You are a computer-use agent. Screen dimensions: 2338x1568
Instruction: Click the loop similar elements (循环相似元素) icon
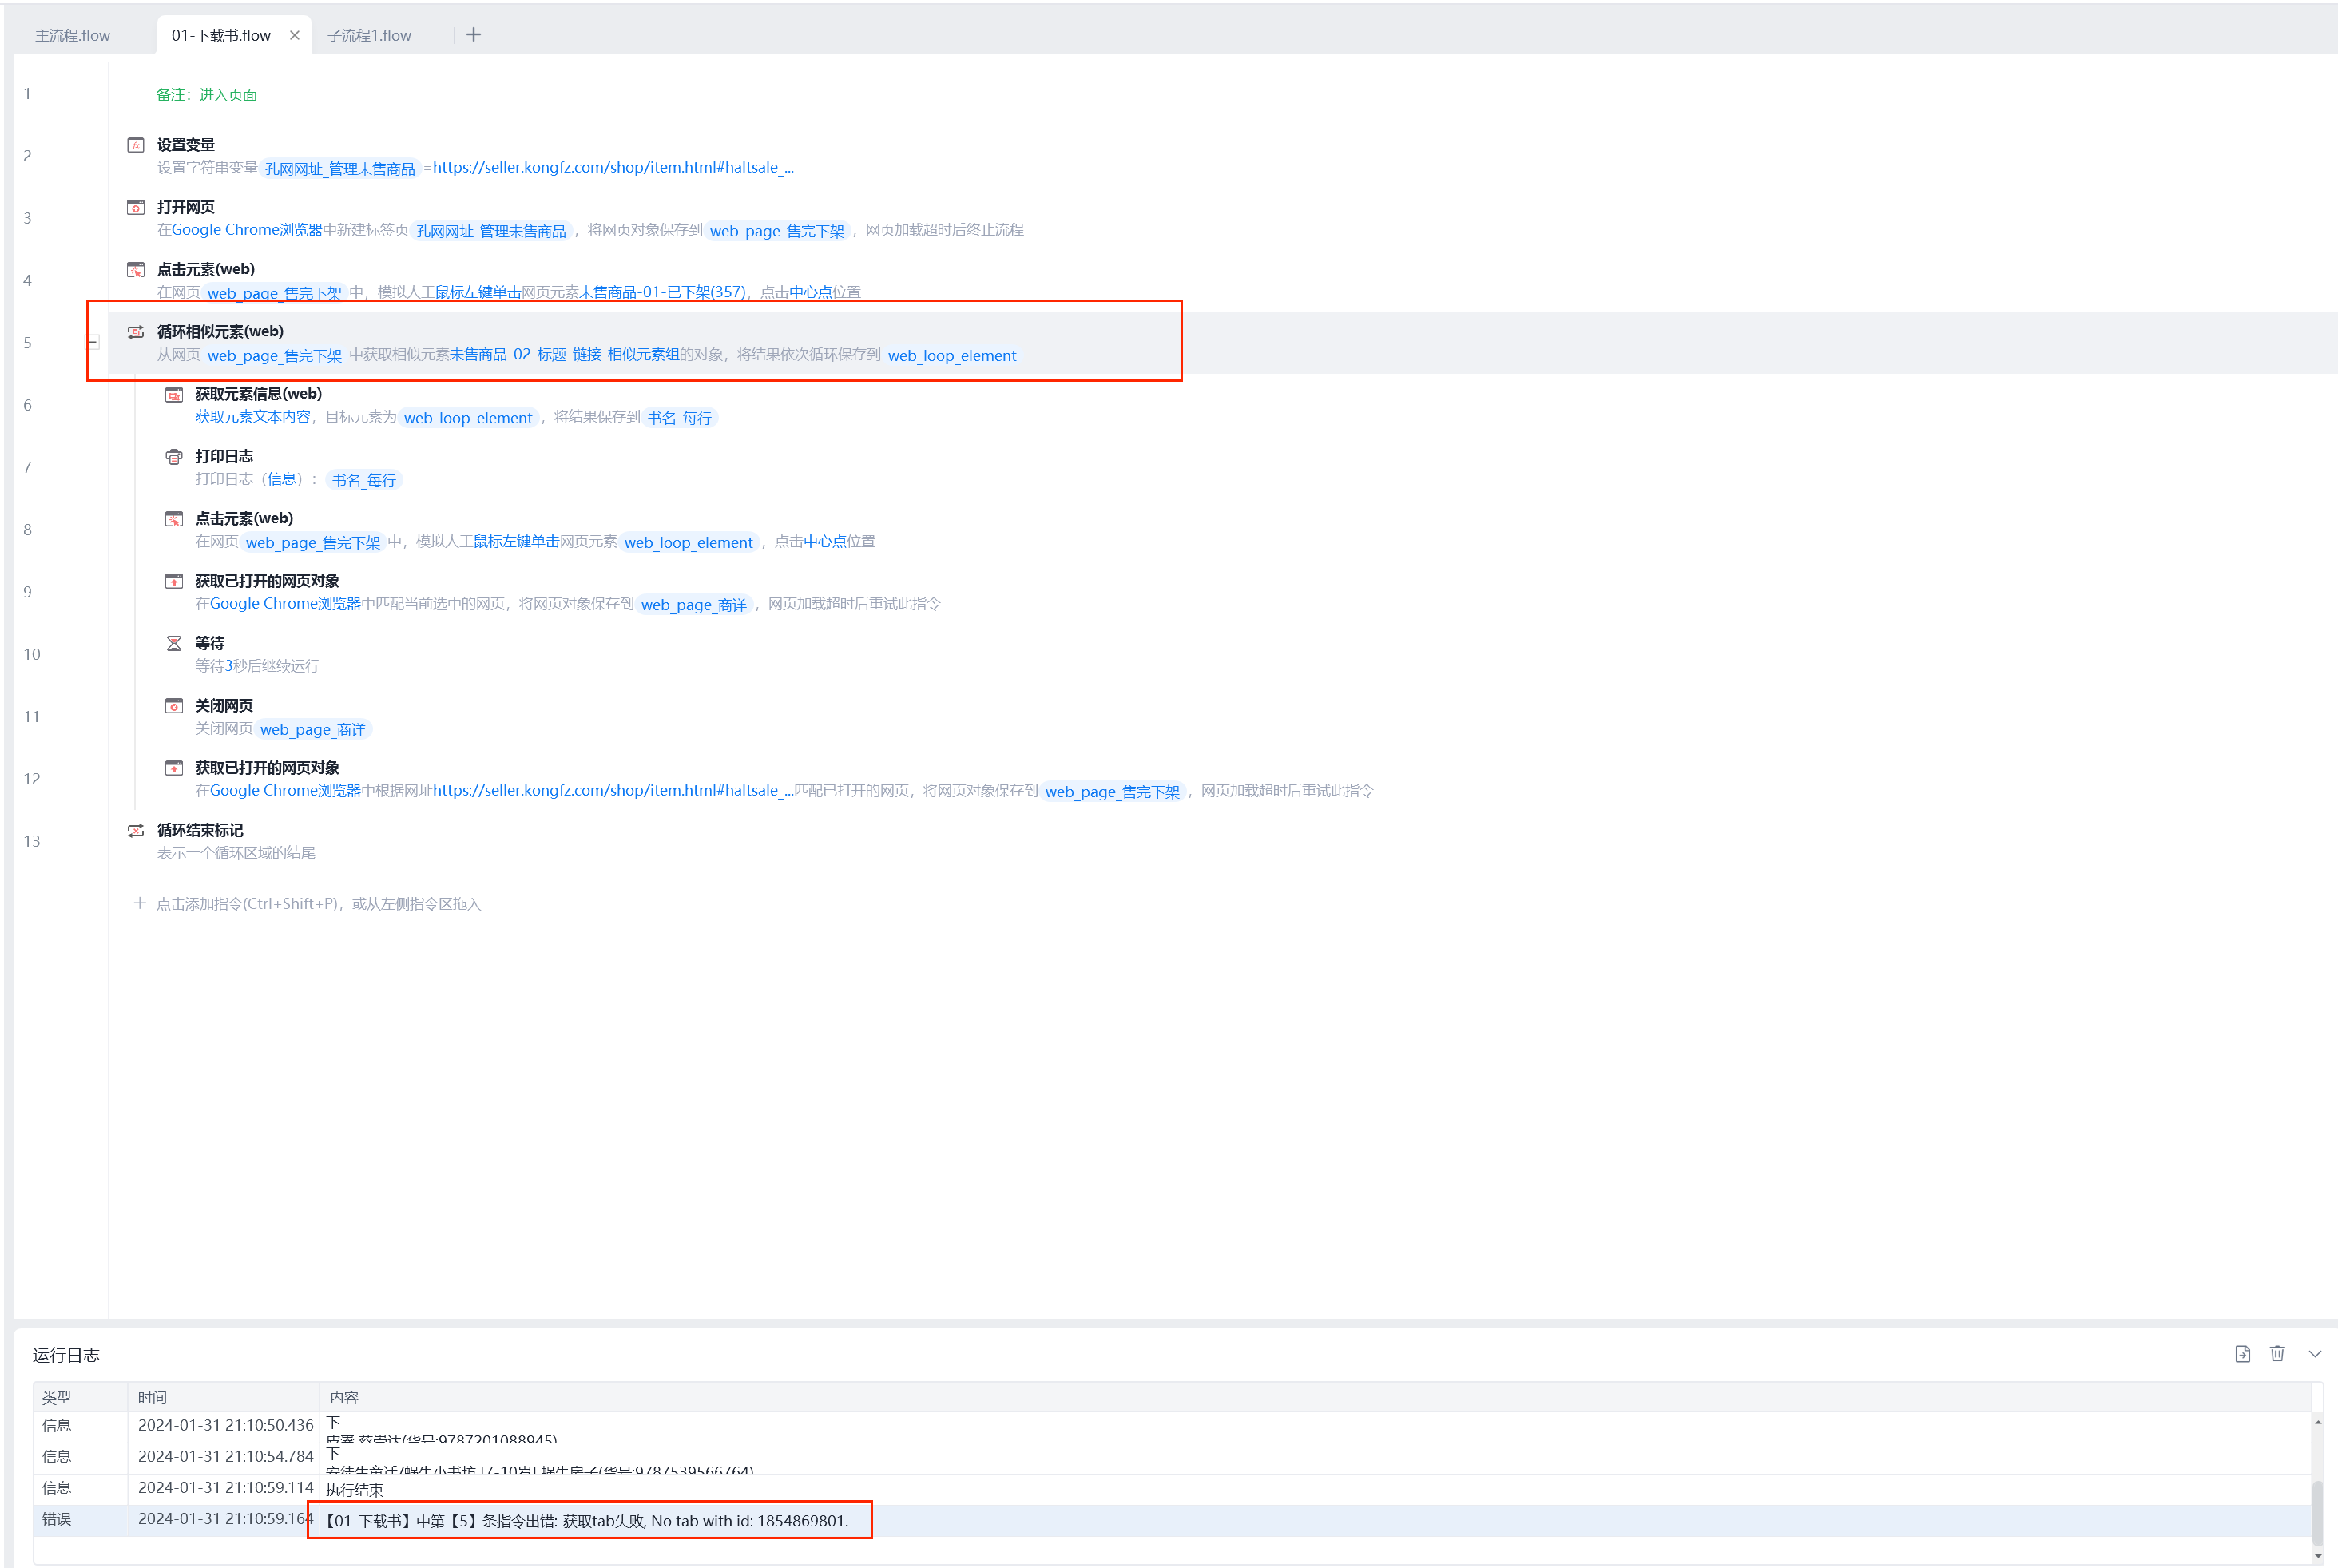[136, 332]
